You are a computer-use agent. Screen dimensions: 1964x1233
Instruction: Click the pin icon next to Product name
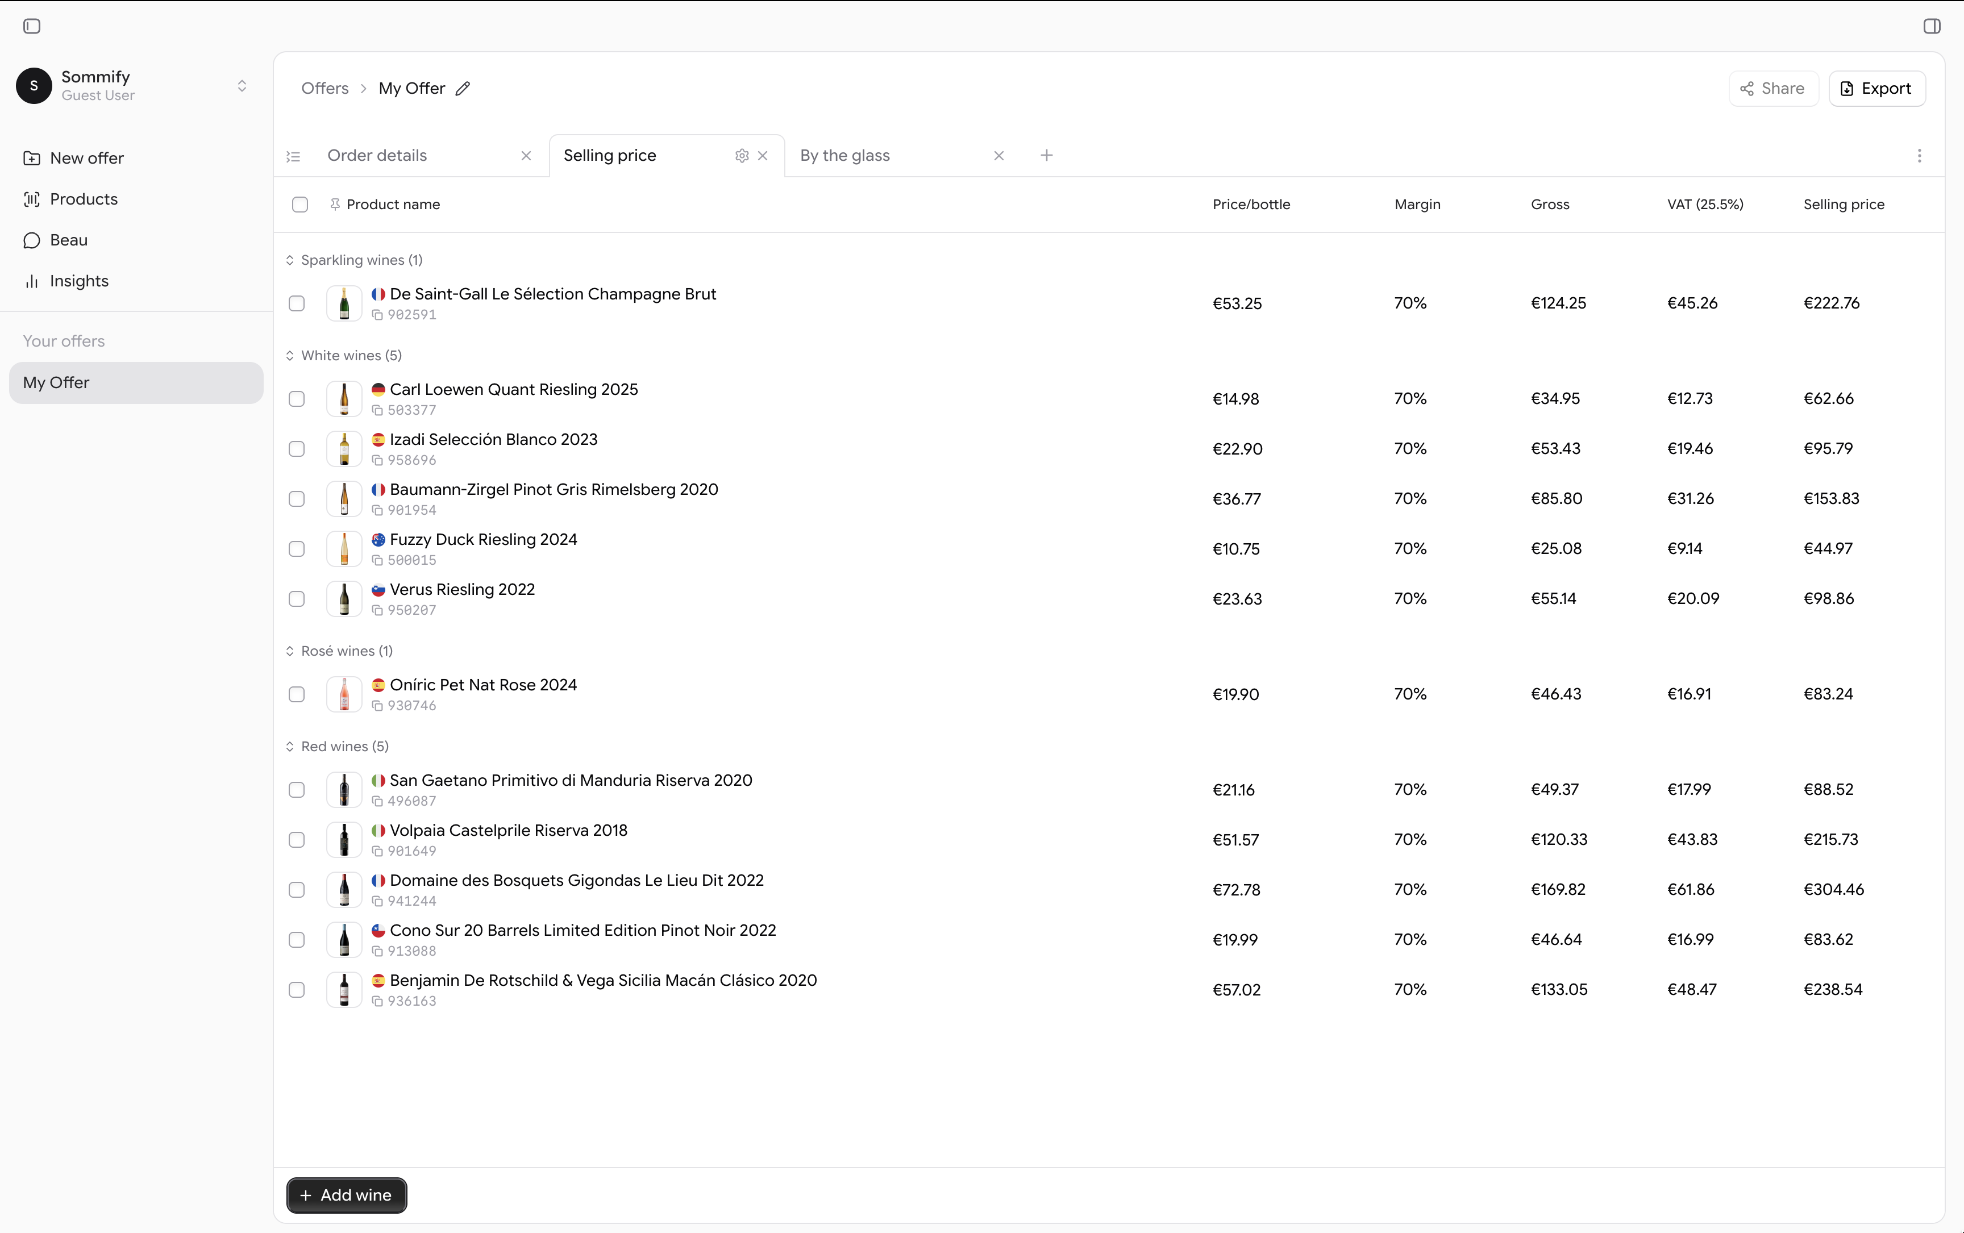tap(334, 205)
